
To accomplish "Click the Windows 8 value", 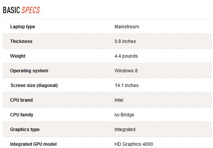I will click(x=126, y=71).
